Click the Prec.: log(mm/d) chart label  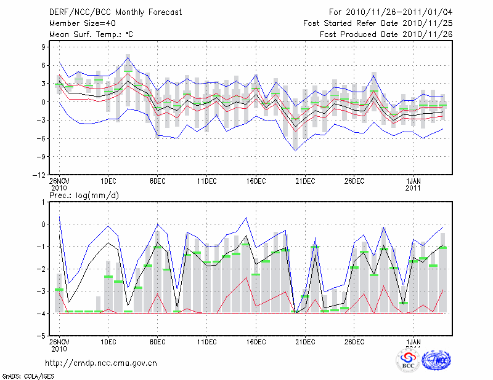(84, 196)
